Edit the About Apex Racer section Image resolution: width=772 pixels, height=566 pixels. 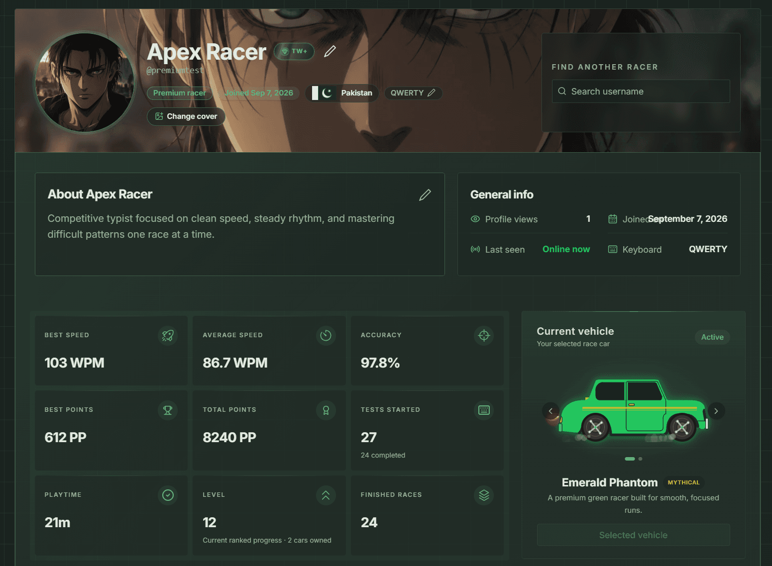click(x=425, y=195)
